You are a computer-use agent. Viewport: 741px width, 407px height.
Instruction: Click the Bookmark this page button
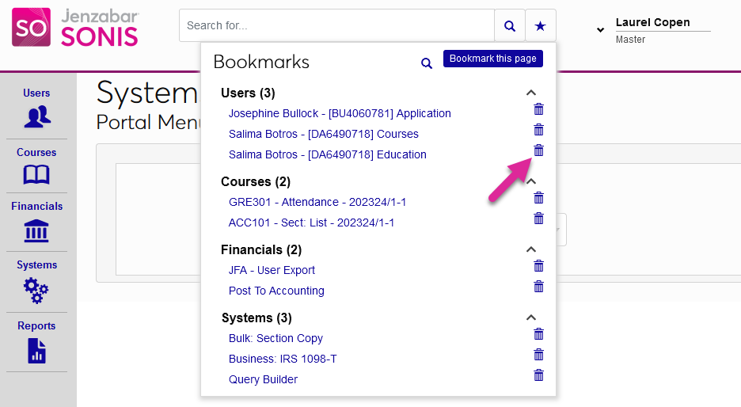coord(492,59)
